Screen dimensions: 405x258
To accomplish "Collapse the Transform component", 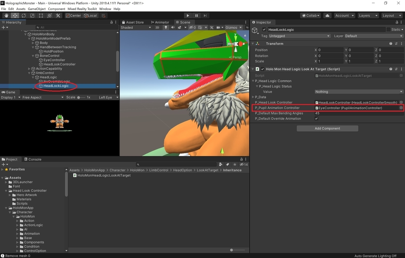I will (253, 44).
